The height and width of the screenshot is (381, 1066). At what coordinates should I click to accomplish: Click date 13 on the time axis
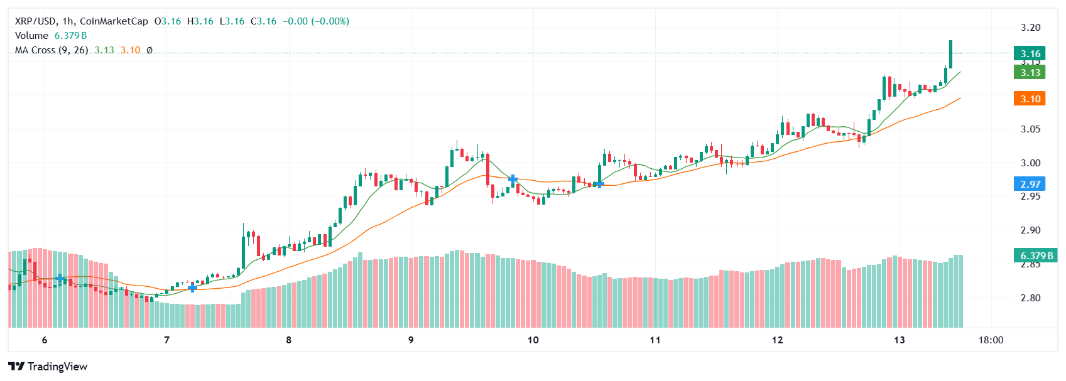[900, 340]
